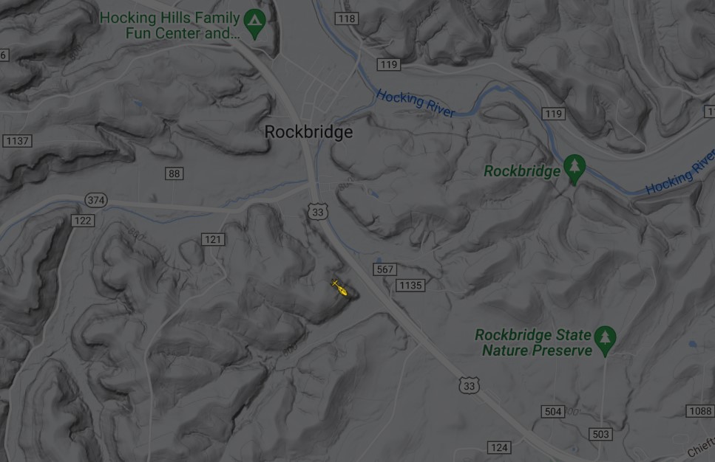715x462 pixels.
Task: Select the route 374 oval marker
Action: [x=96, y=200]
